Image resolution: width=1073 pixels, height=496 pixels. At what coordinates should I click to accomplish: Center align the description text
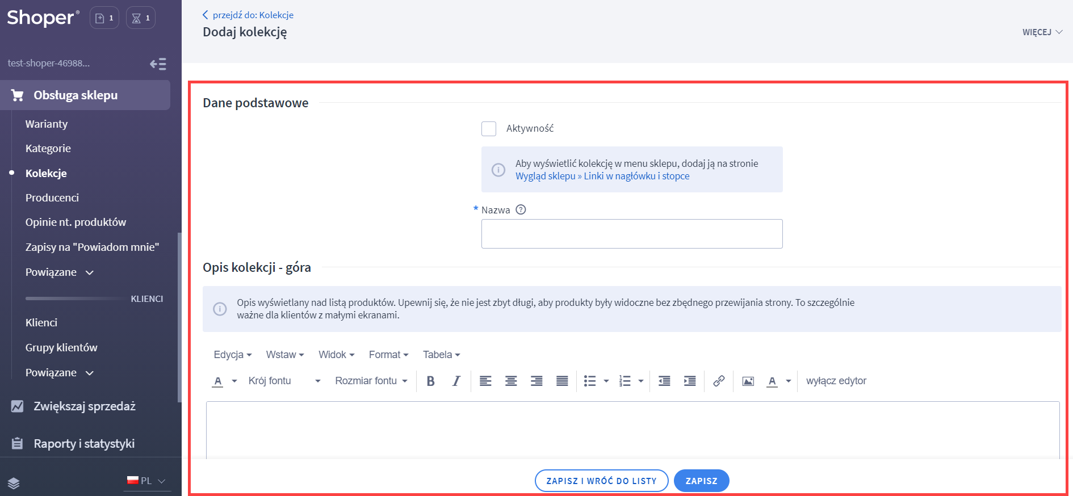coord(511,381)
